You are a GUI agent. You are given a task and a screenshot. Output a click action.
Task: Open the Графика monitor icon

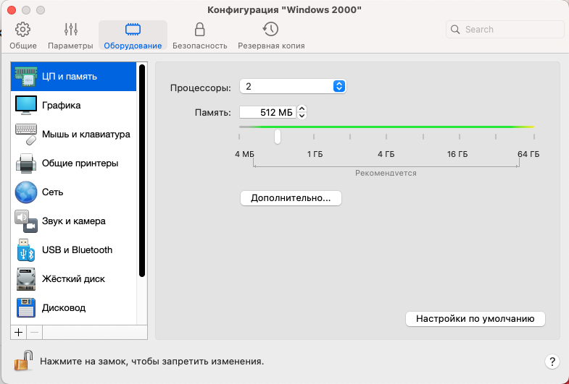click(26, 106)
